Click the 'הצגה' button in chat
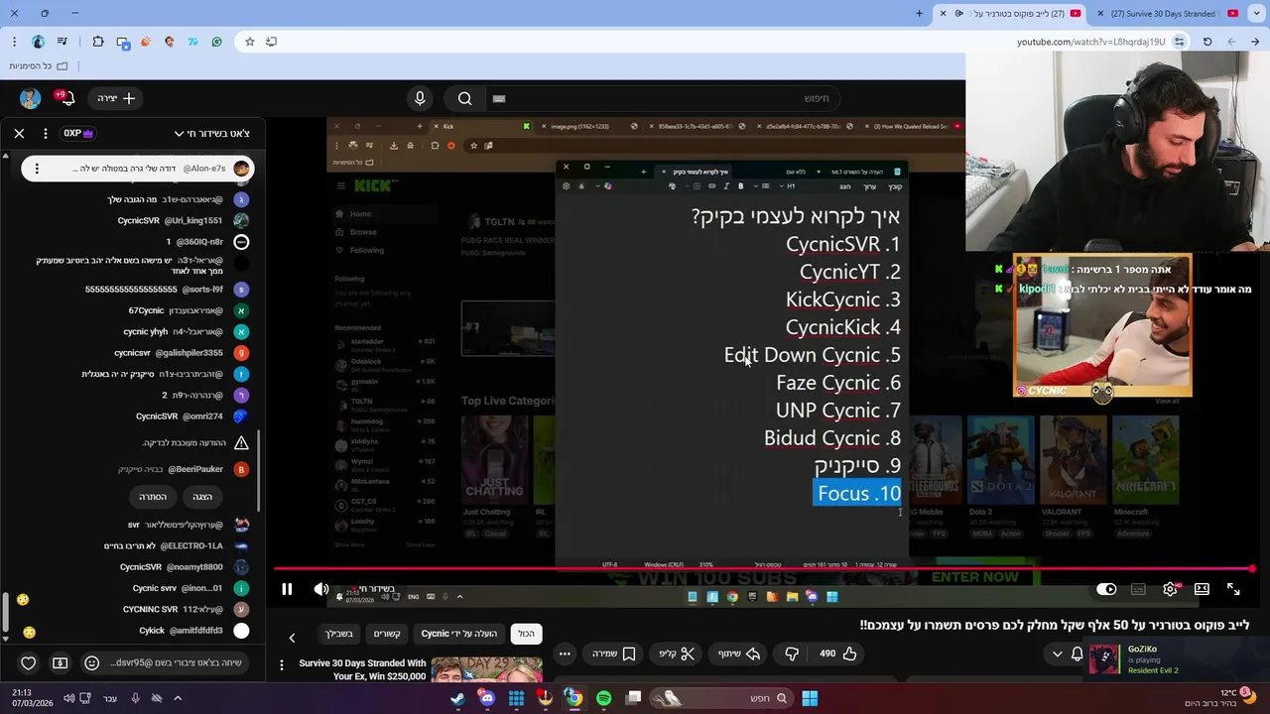The width and height of the screenshot is (1270, 714). [x=202, y=497]
